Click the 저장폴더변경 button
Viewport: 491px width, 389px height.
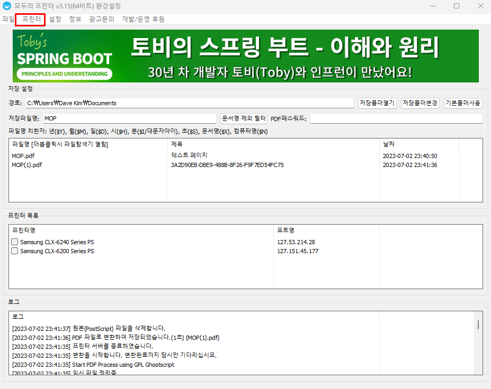point(420,103)
